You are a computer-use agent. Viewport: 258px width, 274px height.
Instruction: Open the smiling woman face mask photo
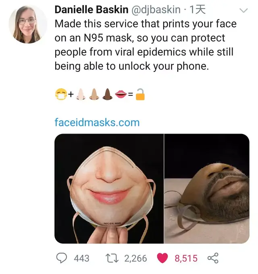point(109,188)
